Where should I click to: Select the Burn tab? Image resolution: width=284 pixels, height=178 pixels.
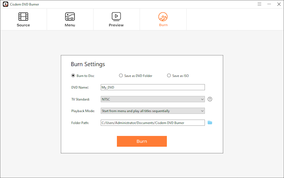click(163, 19)
